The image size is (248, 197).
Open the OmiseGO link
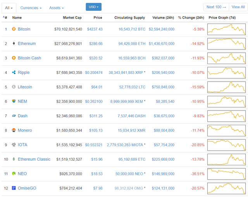click(27, 188)
